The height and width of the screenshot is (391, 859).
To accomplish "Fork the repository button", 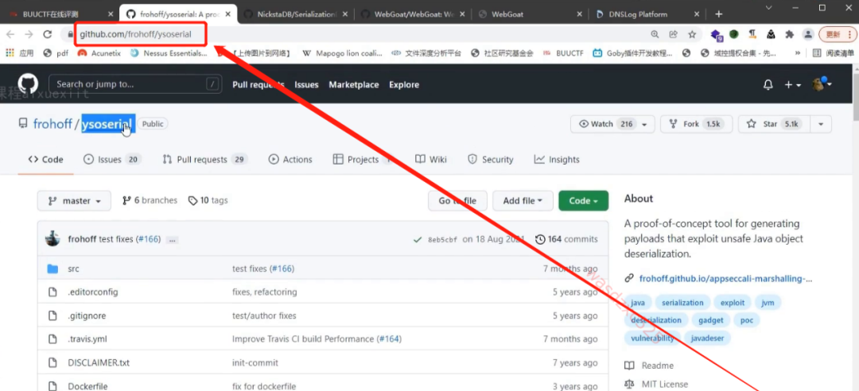I will [x=696, y=124].
